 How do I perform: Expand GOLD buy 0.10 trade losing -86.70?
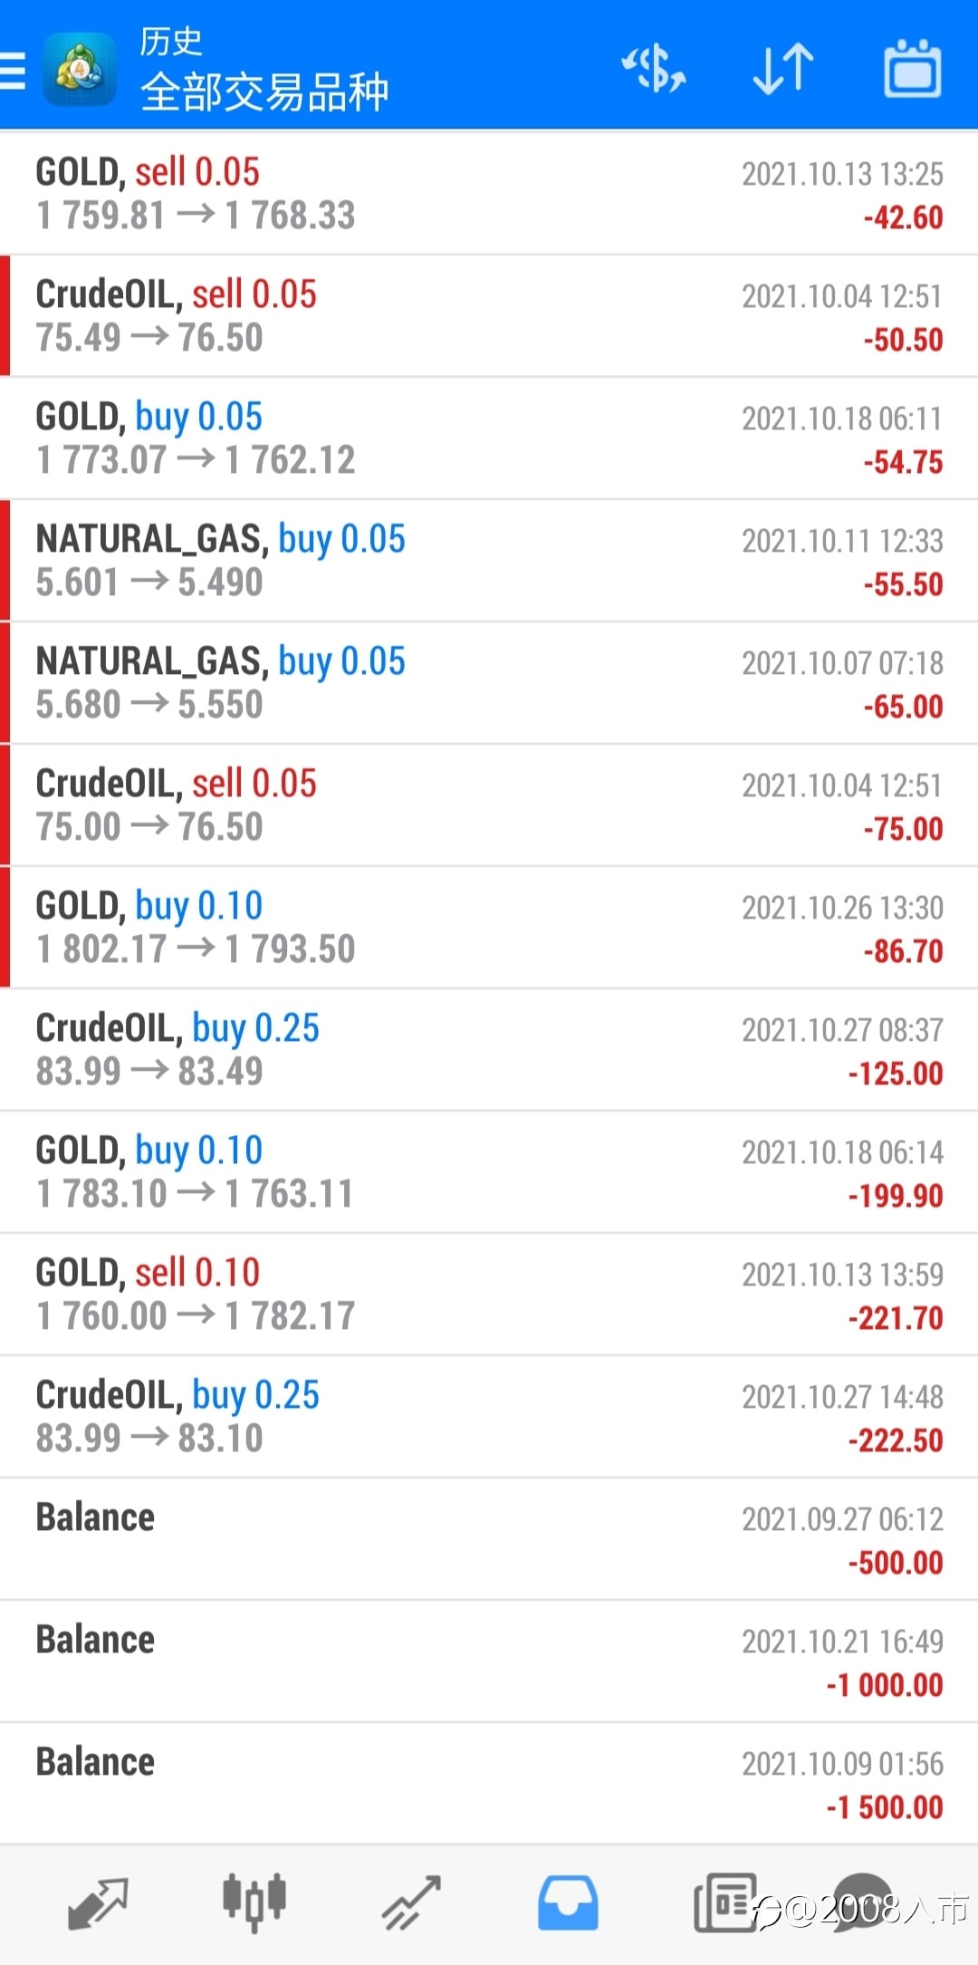click(489, 928)
